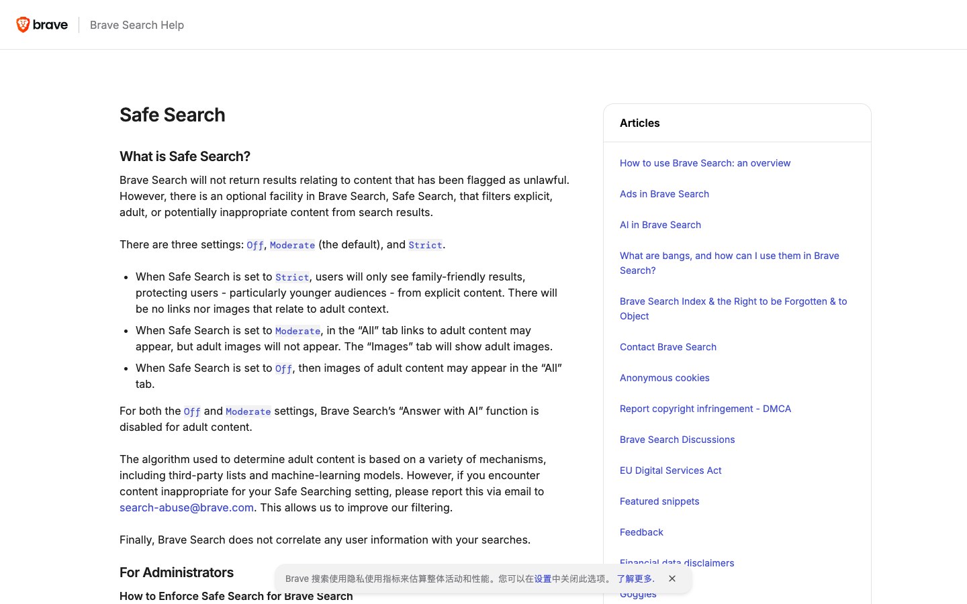The height and width of the screenshot is (604, 967).
Task: Click the 'Strict' code label in the first bullet
Action: 292,277
